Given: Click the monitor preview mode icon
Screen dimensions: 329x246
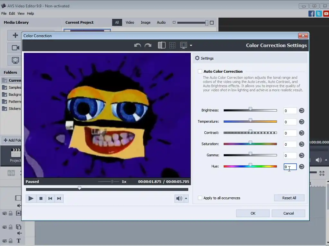Looking at the screenshot, I should tap(183, 45).
